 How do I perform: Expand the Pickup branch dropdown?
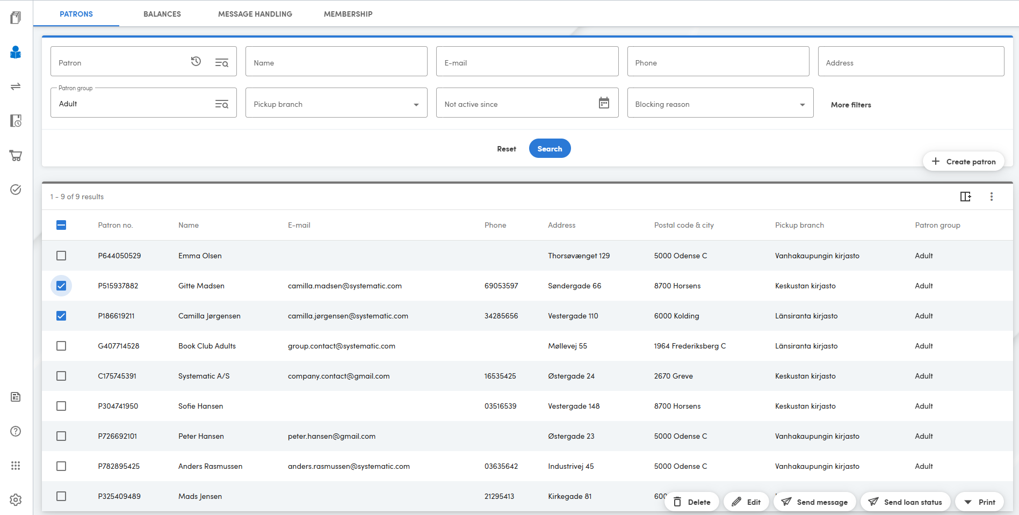(x=336, y=103)
